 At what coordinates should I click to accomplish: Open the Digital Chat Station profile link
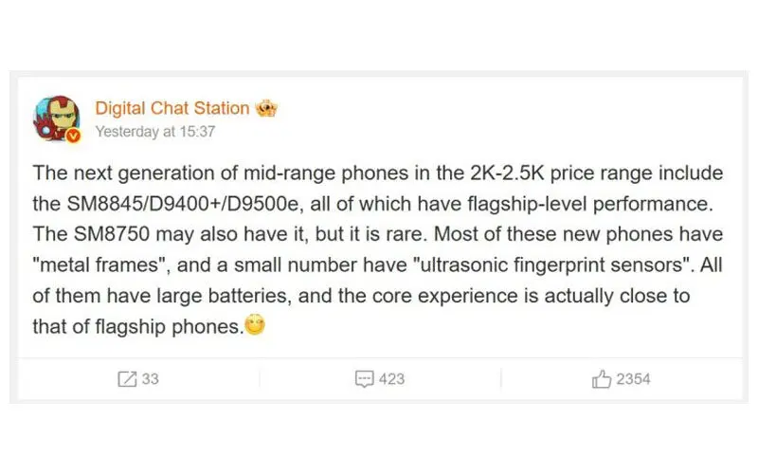coord(171,108)
